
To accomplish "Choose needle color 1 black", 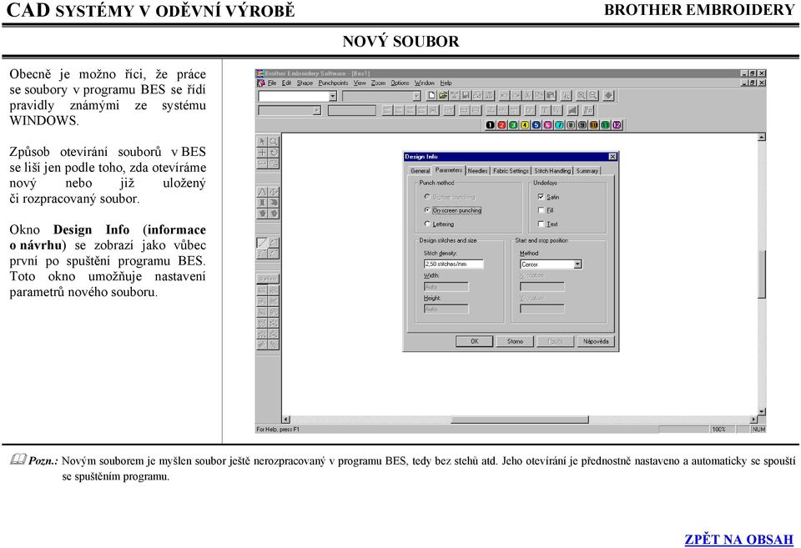I will [x=490, y=125].
